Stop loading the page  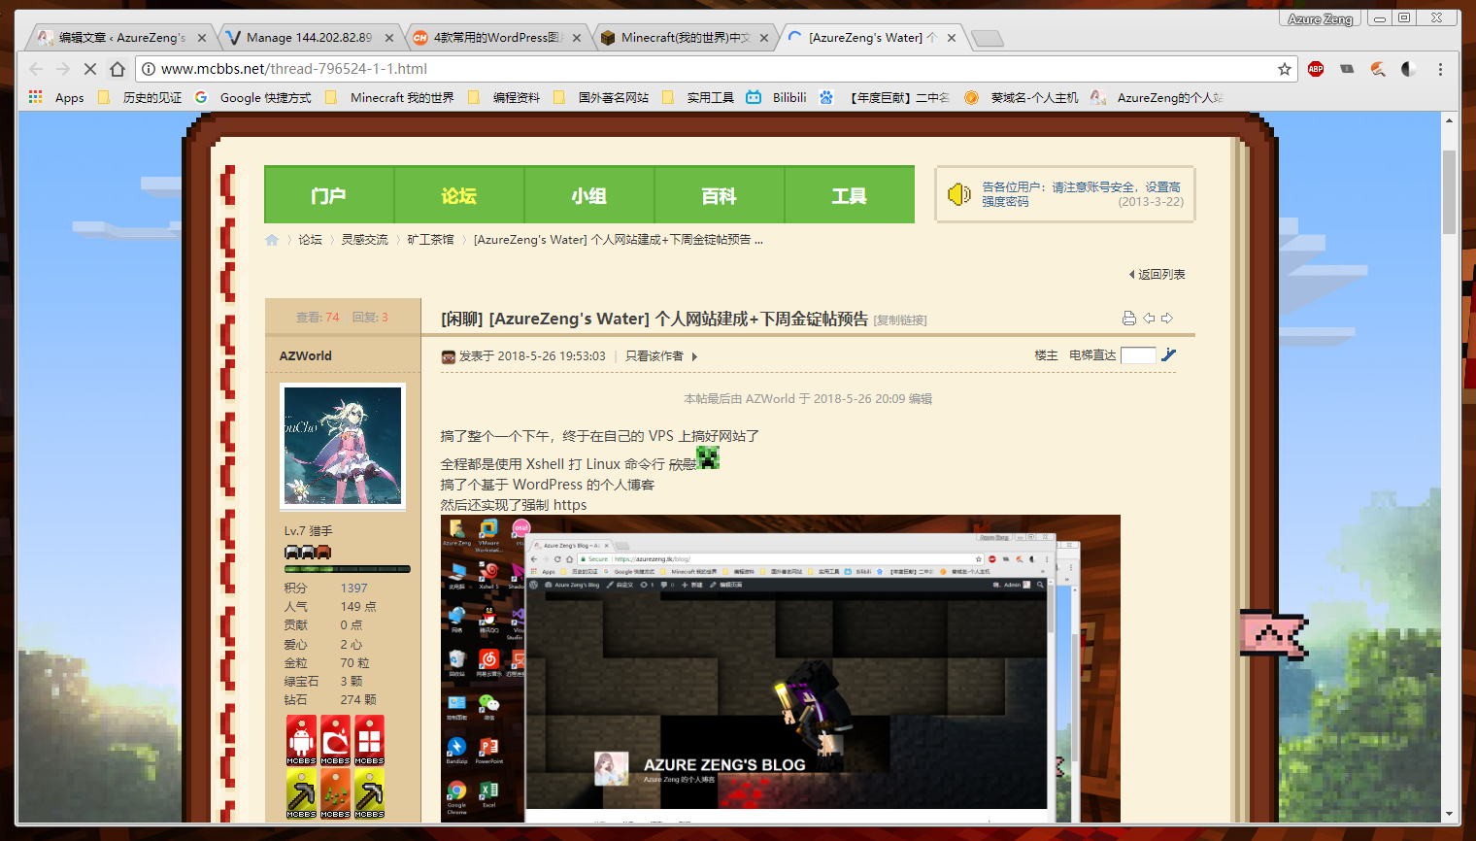[x=90, y=69]
